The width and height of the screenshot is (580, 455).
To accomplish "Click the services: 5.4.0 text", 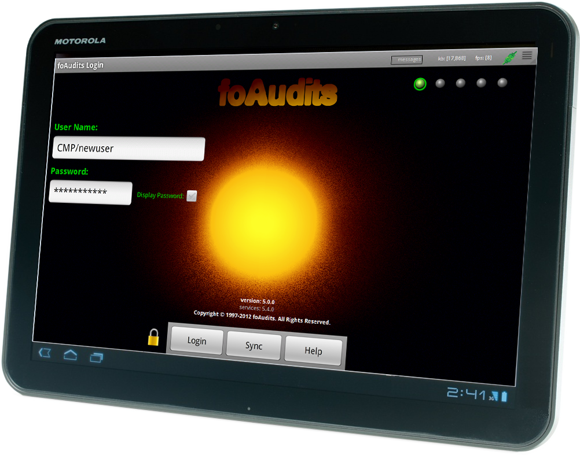I will click(x=256, y=308).
